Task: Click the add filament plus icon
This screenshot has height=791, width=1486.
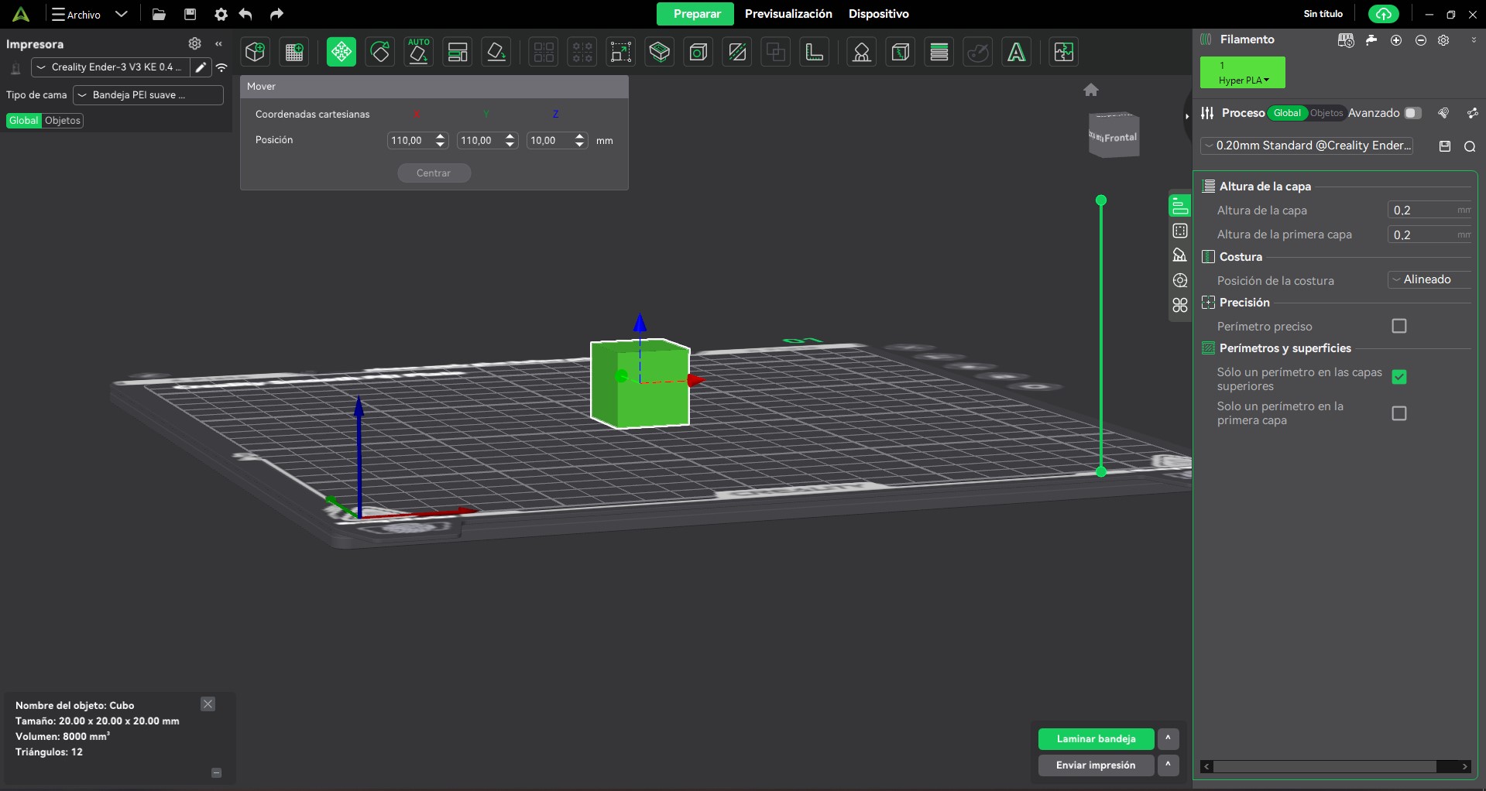Action: point(1396,40)
